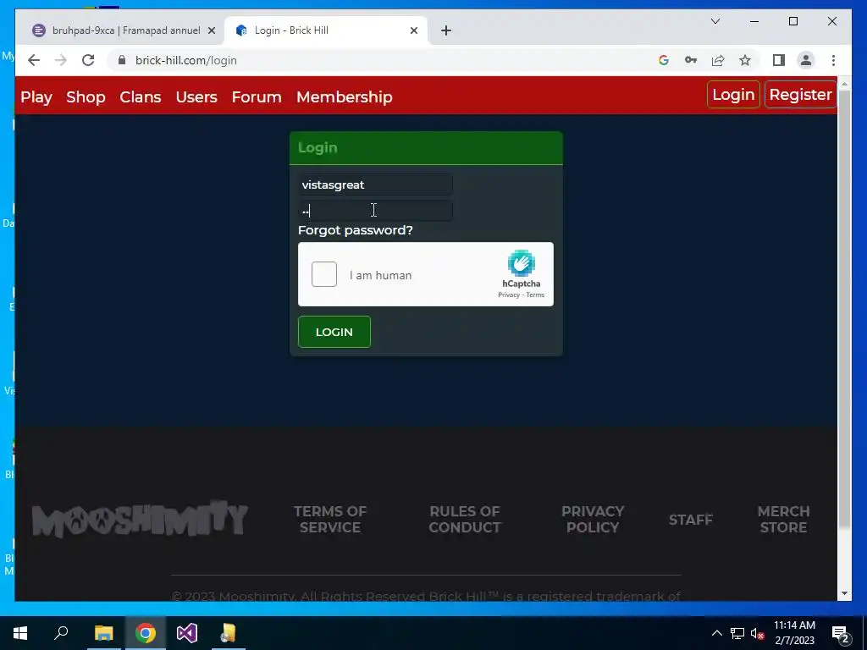
Task: Submit the form with the green LOGIN button
Action: pos(334,332)
